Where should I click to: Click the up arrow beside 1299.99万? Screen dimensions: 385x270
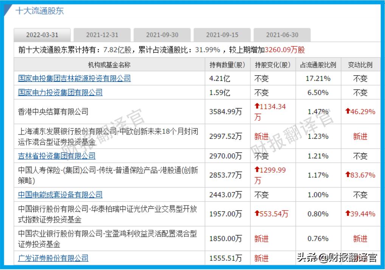(x=256, y=170)
